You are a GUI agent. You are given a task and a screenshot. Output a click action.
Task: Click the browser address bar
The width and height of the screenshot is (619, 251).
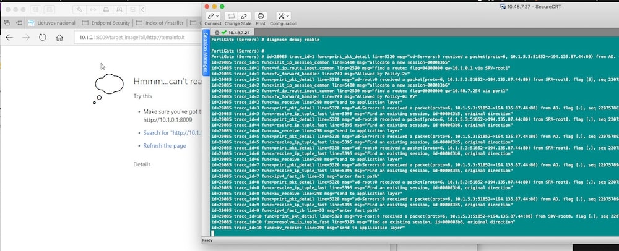point(138,38)
